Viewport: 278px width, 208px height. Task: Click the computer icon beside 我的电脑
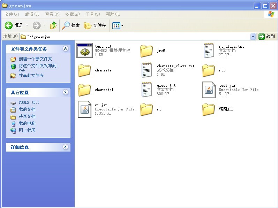pos(13,124)
